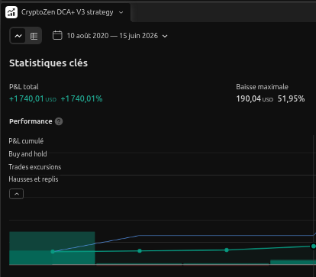This screenshot has width=316, height=277.
Task: Switch to table list view mode
Action: [34, 36]
